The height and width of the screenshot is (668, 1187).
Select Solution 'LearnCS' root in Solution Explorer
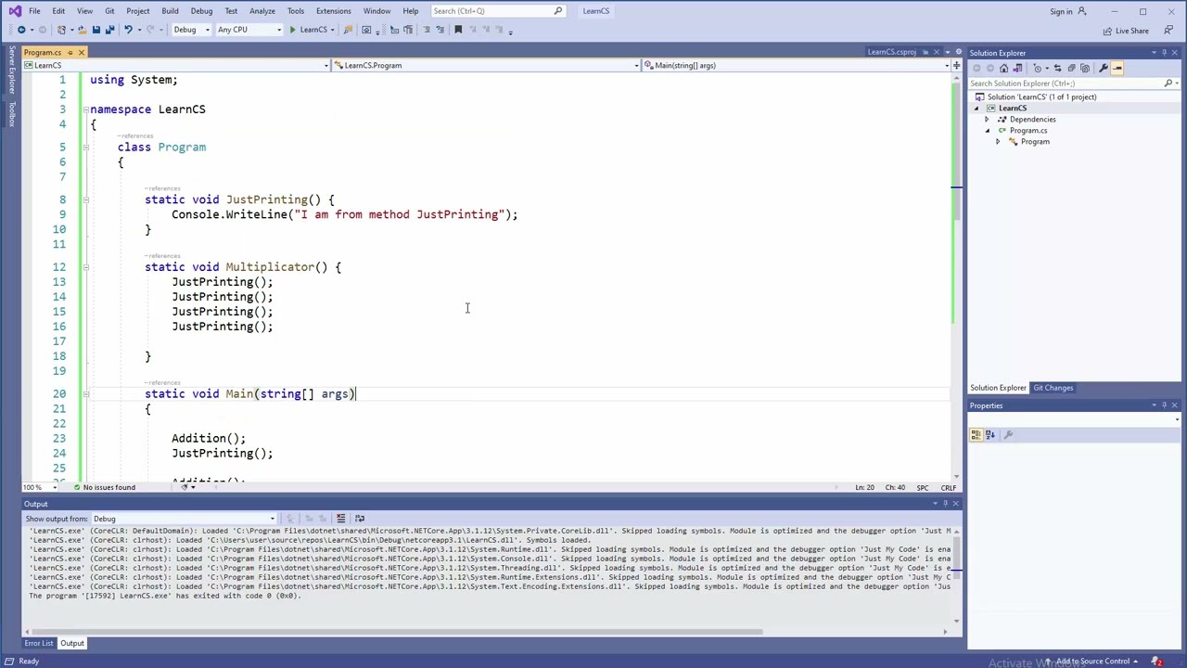tap(1041, 97)
